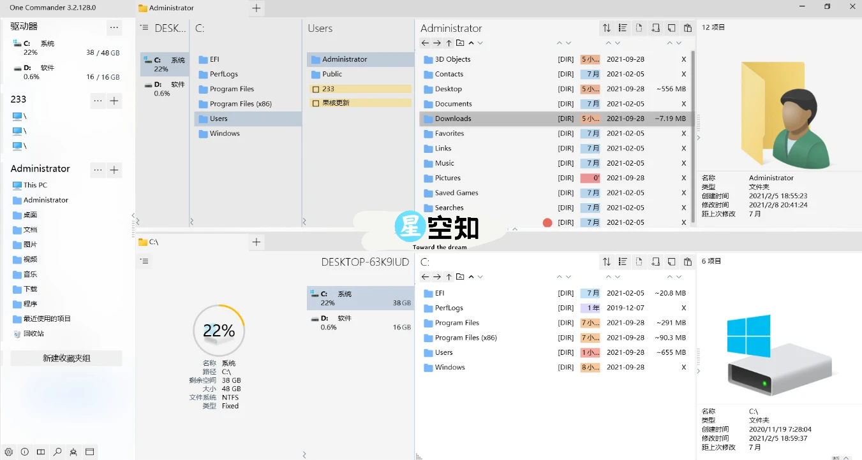Open the navigation history chevron dropdown
Viewport: 862px width, 460px height.
[480, 43]
